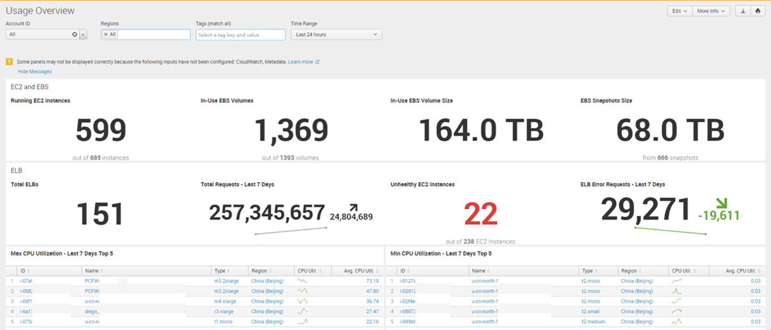The width and height of the screenshot is (771, 330).
Task: Click the yellow warning icon in message bar
Action: coord(10,62)
